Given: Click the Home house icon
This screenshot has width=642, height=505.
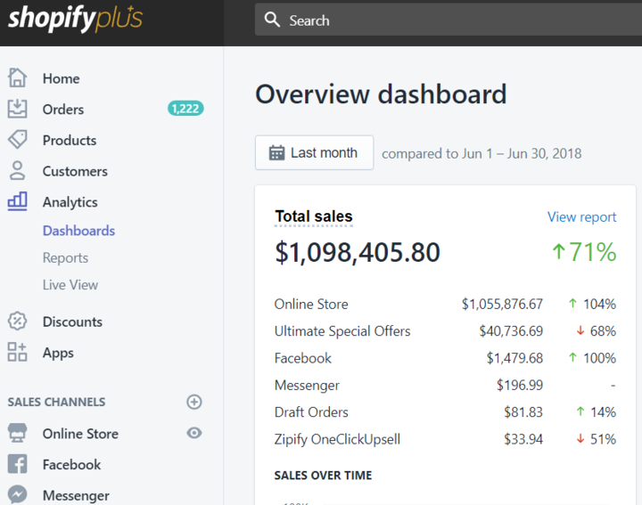Looking at the screenshot, I should tap(17, 77).
